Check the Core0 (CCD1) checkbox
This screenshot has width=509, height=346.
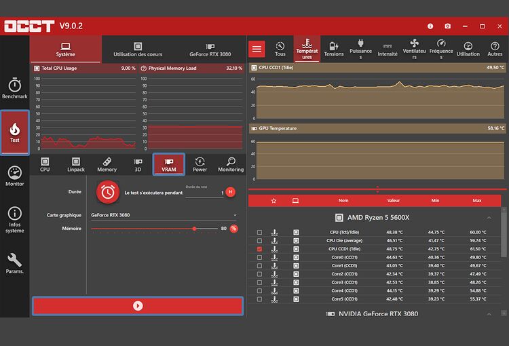(x=259, y=257)
